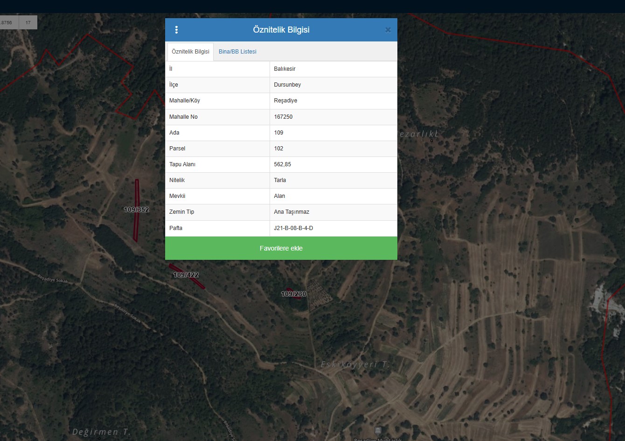Click the Eskiköyyeri T. map label

355,365
